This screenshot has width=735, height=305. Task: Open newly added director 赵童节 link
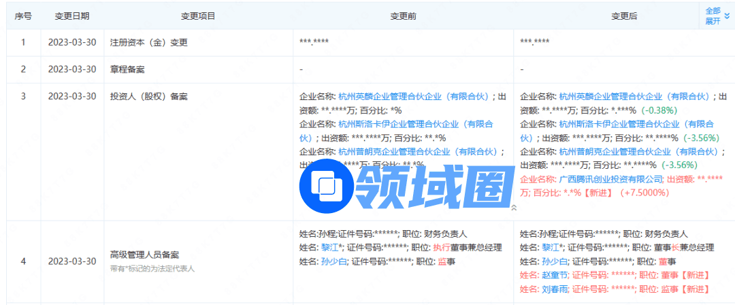[x=555, y=275]
